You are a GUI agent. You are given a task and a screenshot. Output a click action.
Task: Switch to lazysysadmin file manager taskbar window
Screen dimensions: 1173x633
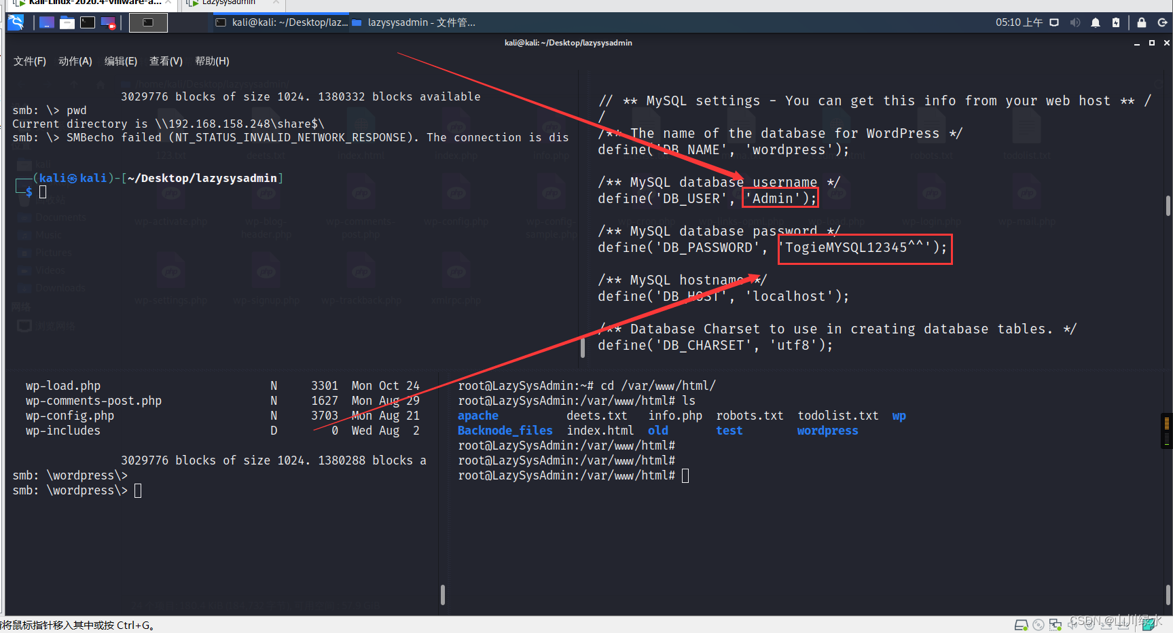point(414,22)
